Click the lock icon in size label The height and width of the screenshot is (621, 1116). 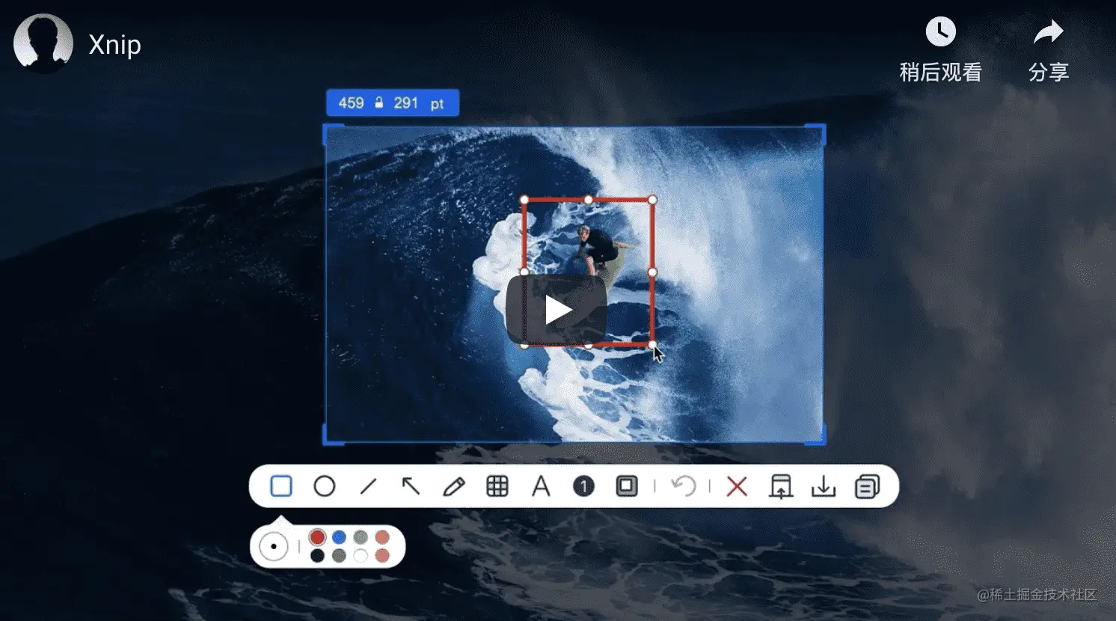pos(378,103)
